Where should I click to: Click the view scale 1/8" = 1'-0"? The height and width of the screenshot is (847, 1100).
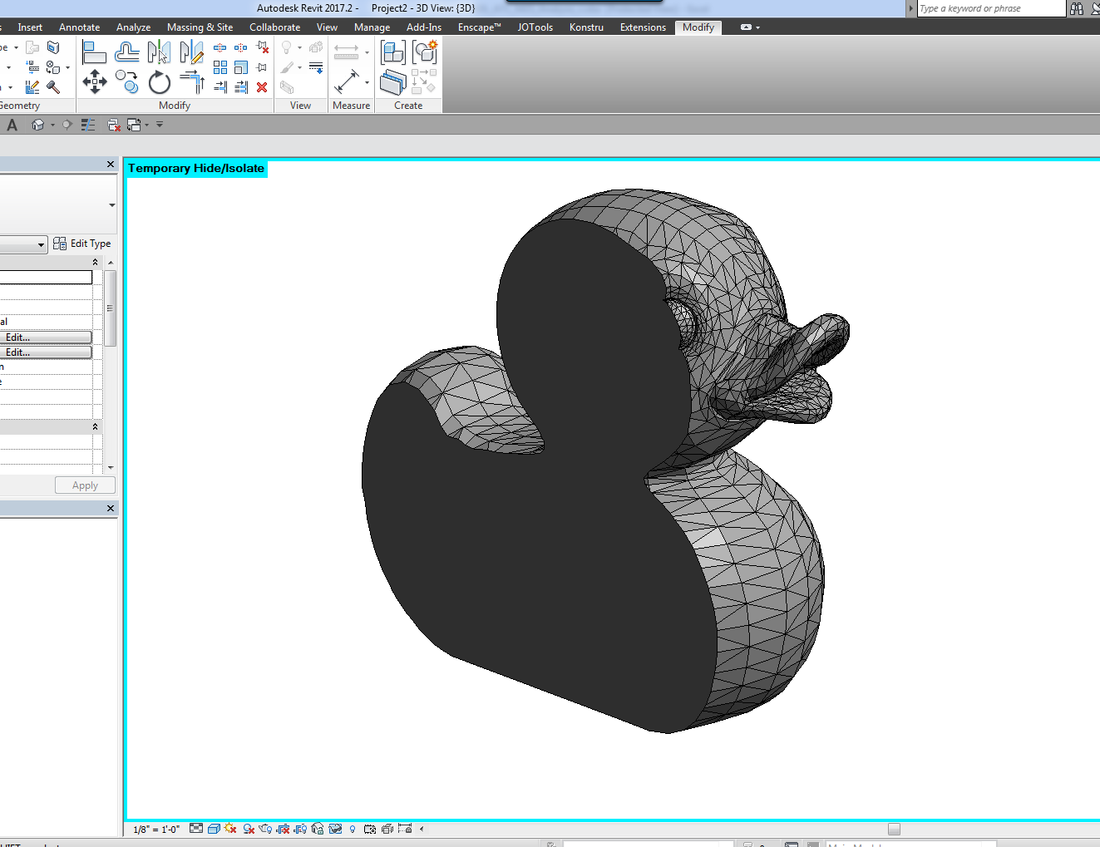point(156,830)
